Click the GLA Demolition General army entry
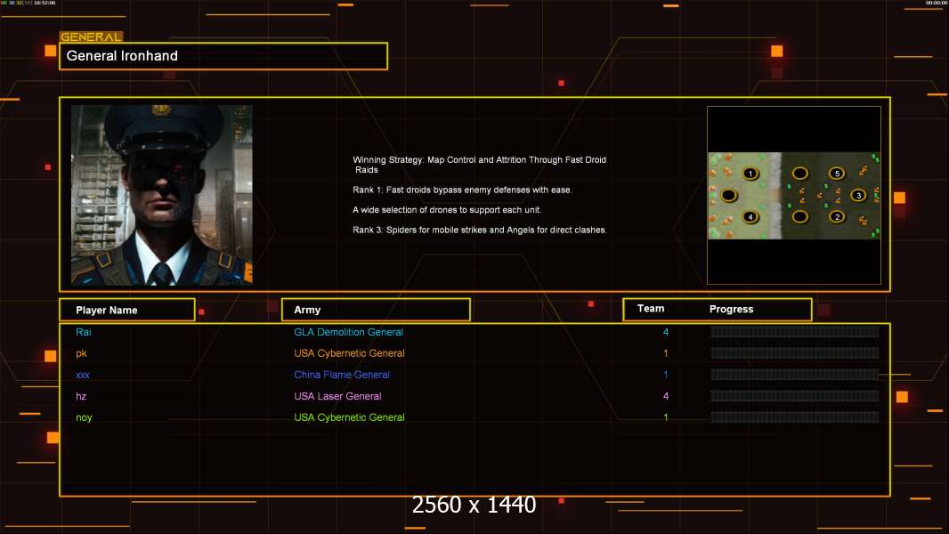 point(349,332)
